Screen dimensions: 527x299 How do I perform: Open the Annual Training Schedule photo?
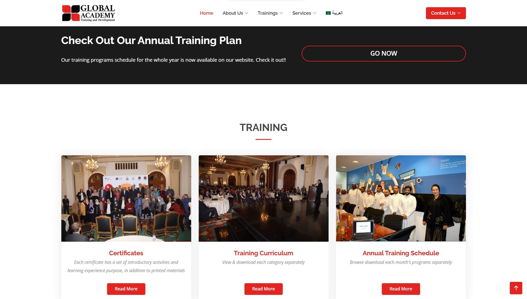[x=401, y=198]
